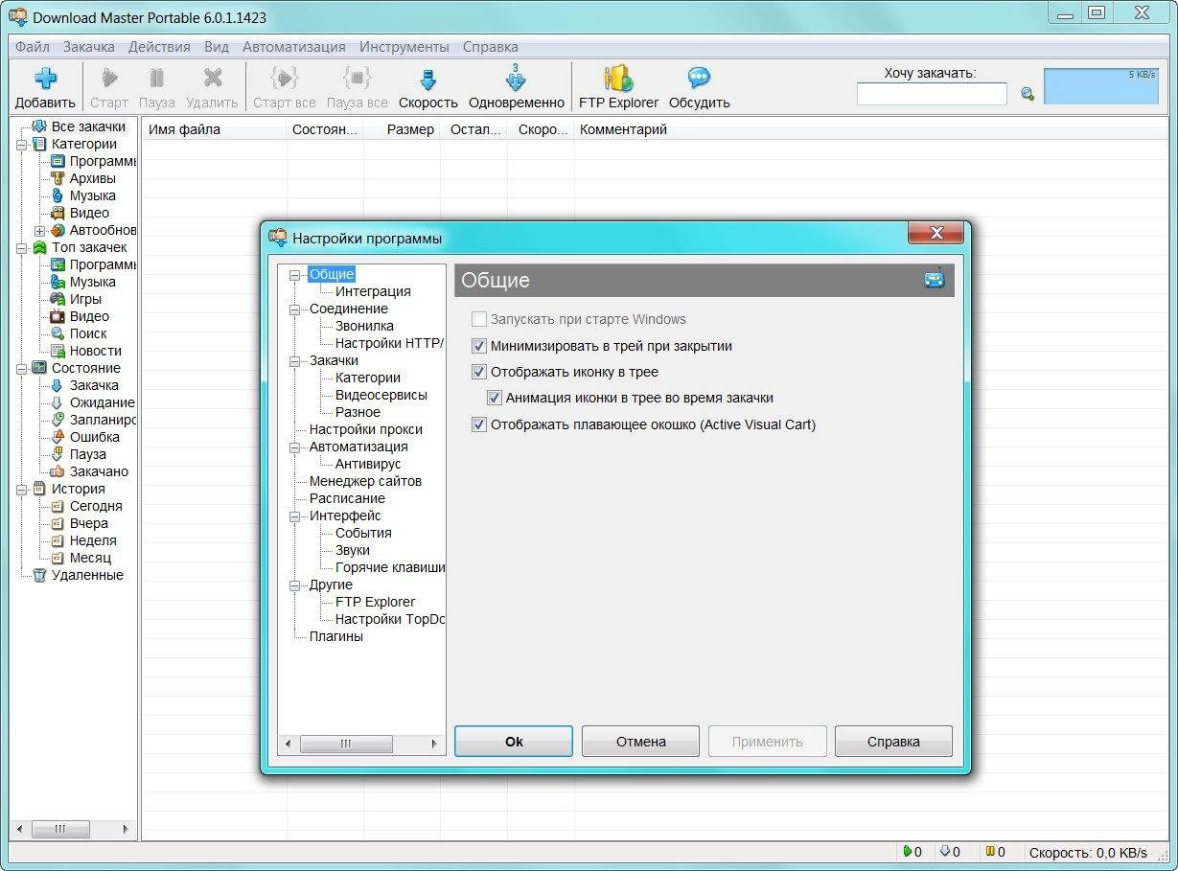Screen dimensions: 1178x871
Task: Click the Хочу закачать search input field
Action: (x=932, y=94)
